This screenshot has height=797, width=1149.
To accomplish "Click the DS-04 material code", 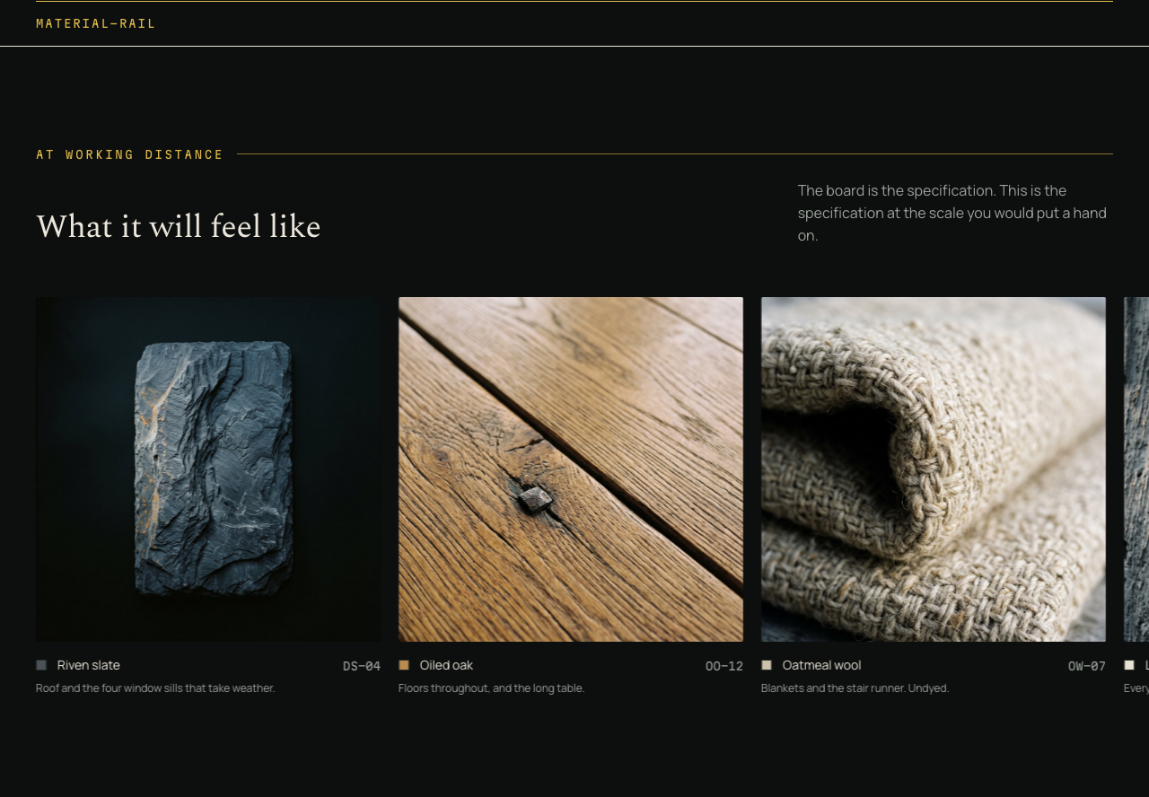I will click(x=362, y=666).
